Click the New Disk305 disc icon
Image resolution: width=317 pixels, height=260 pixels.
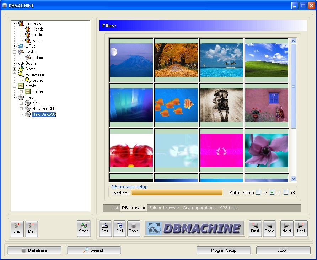[x=28, y=109]
